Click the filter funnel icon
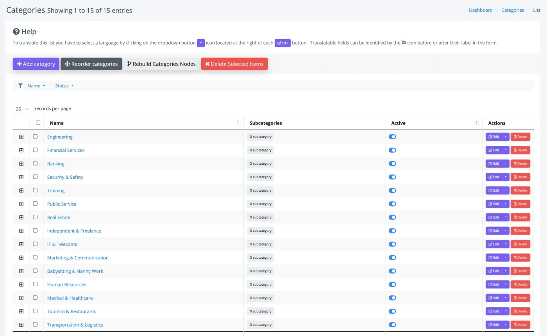 coord(20,86)
